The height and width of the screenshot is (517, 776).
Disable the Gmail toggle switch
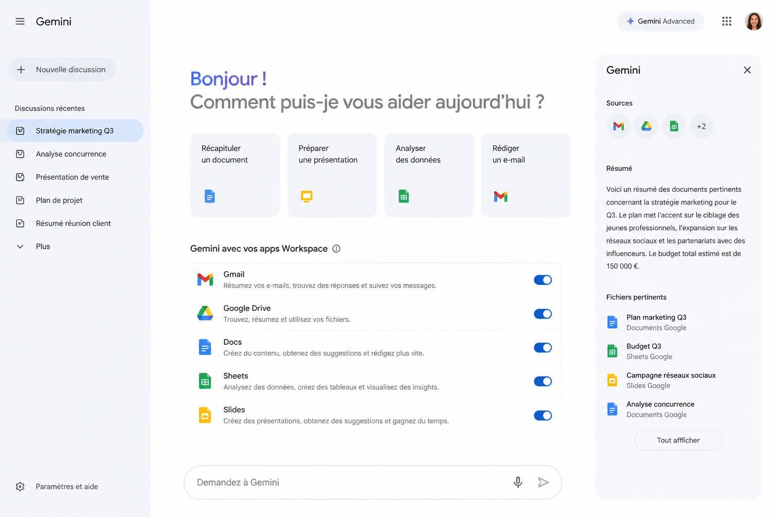point(543,280)
